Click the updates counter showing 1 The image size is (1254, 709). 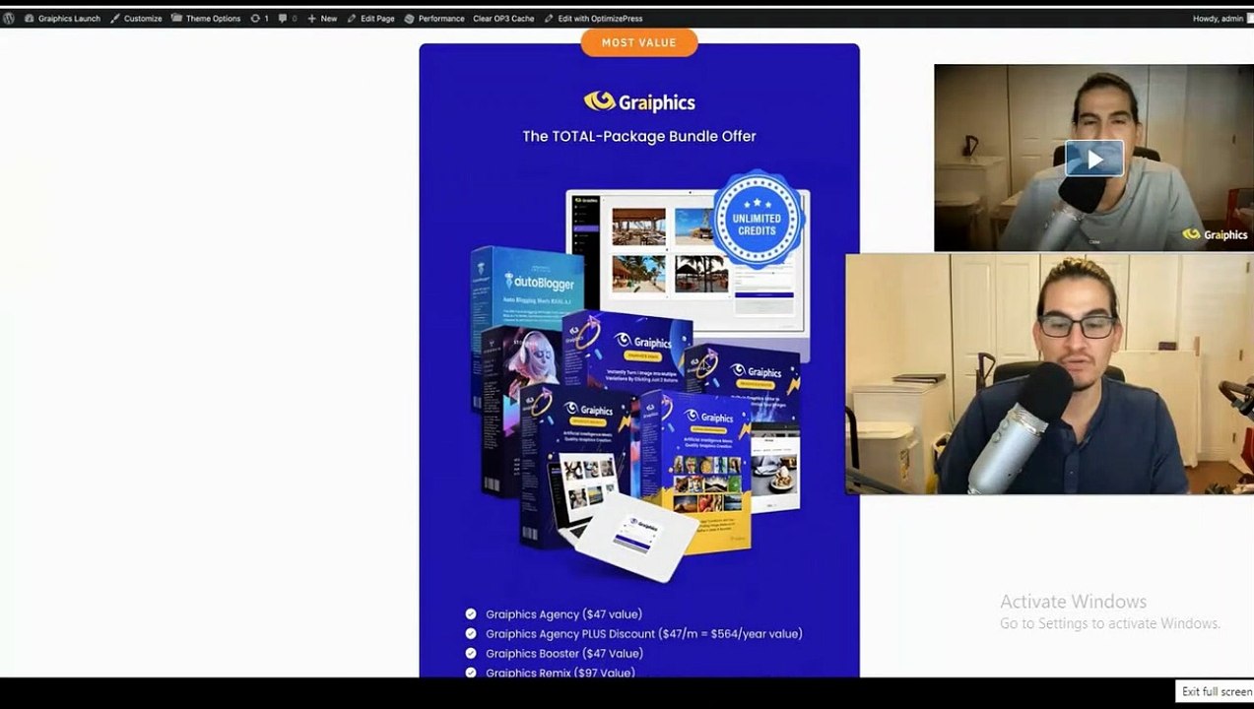pyautogui.click(x=260, y=19)
